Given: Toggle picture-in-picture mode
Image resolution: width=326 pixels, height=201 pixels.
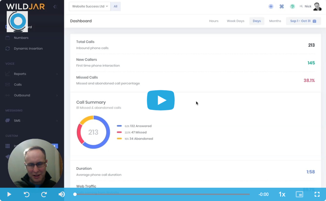Looking at the screenshot, I should pos(300,194).
